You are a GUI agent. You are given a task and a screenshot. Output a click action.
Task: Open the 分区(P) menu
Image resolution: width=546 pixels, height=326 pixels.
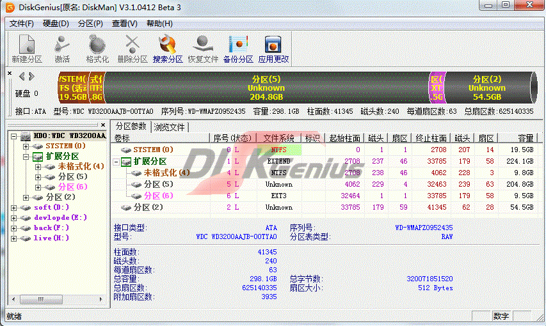90,23
